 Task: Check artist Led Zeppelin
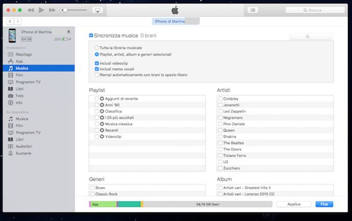220,111
